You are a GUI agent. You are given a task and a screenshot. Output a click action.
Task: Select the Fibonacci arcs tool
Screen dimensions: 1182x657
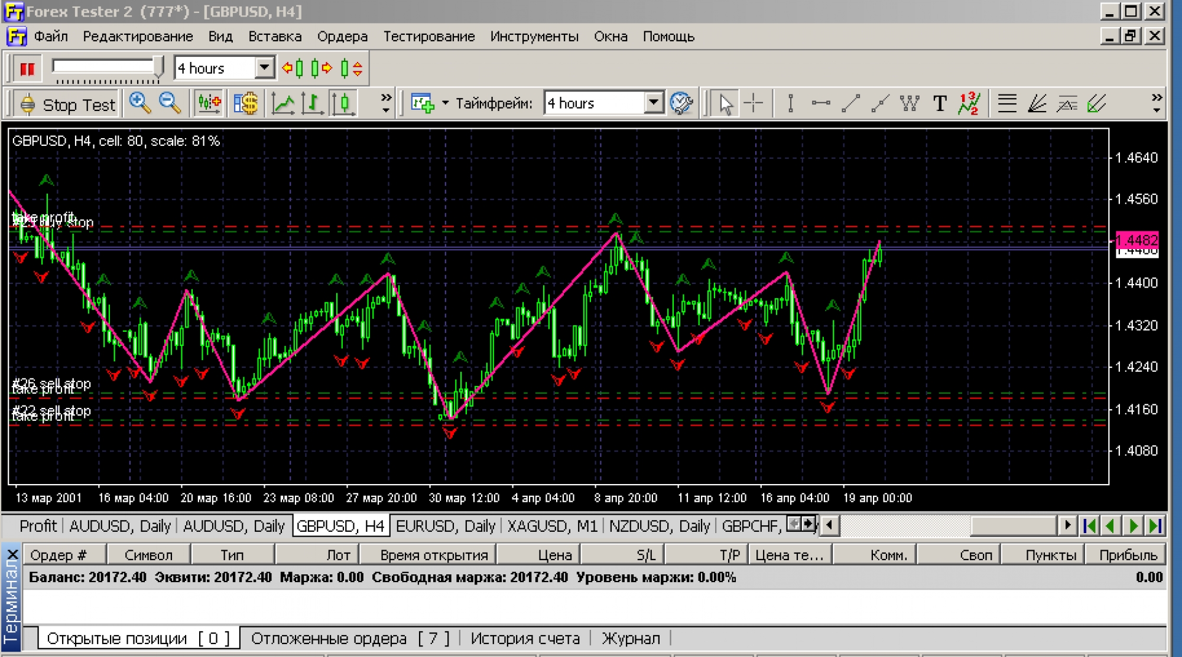[x=1067, y=104]
